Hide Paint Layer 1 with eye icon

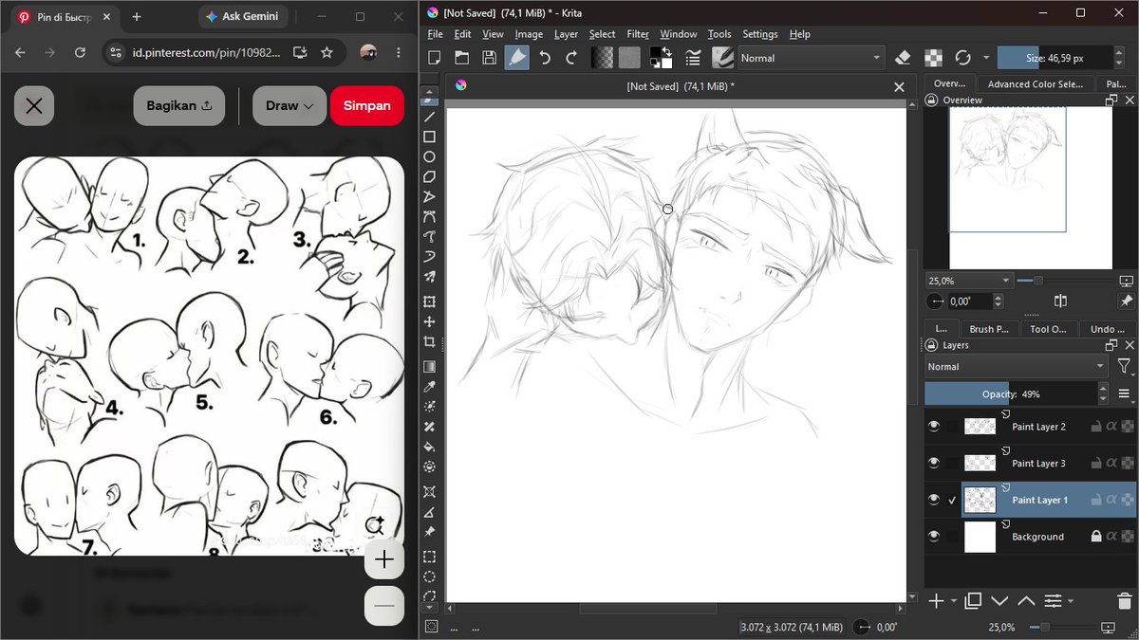(934, 500)
